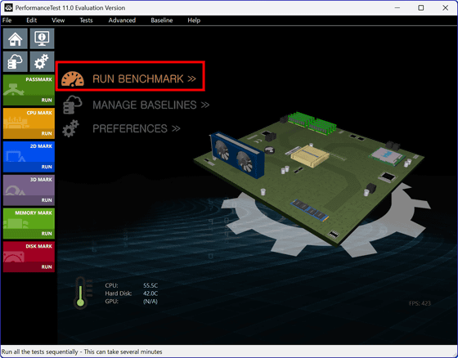
Task: Open the settings gears sidebar icon
Action: click(42, 61)
